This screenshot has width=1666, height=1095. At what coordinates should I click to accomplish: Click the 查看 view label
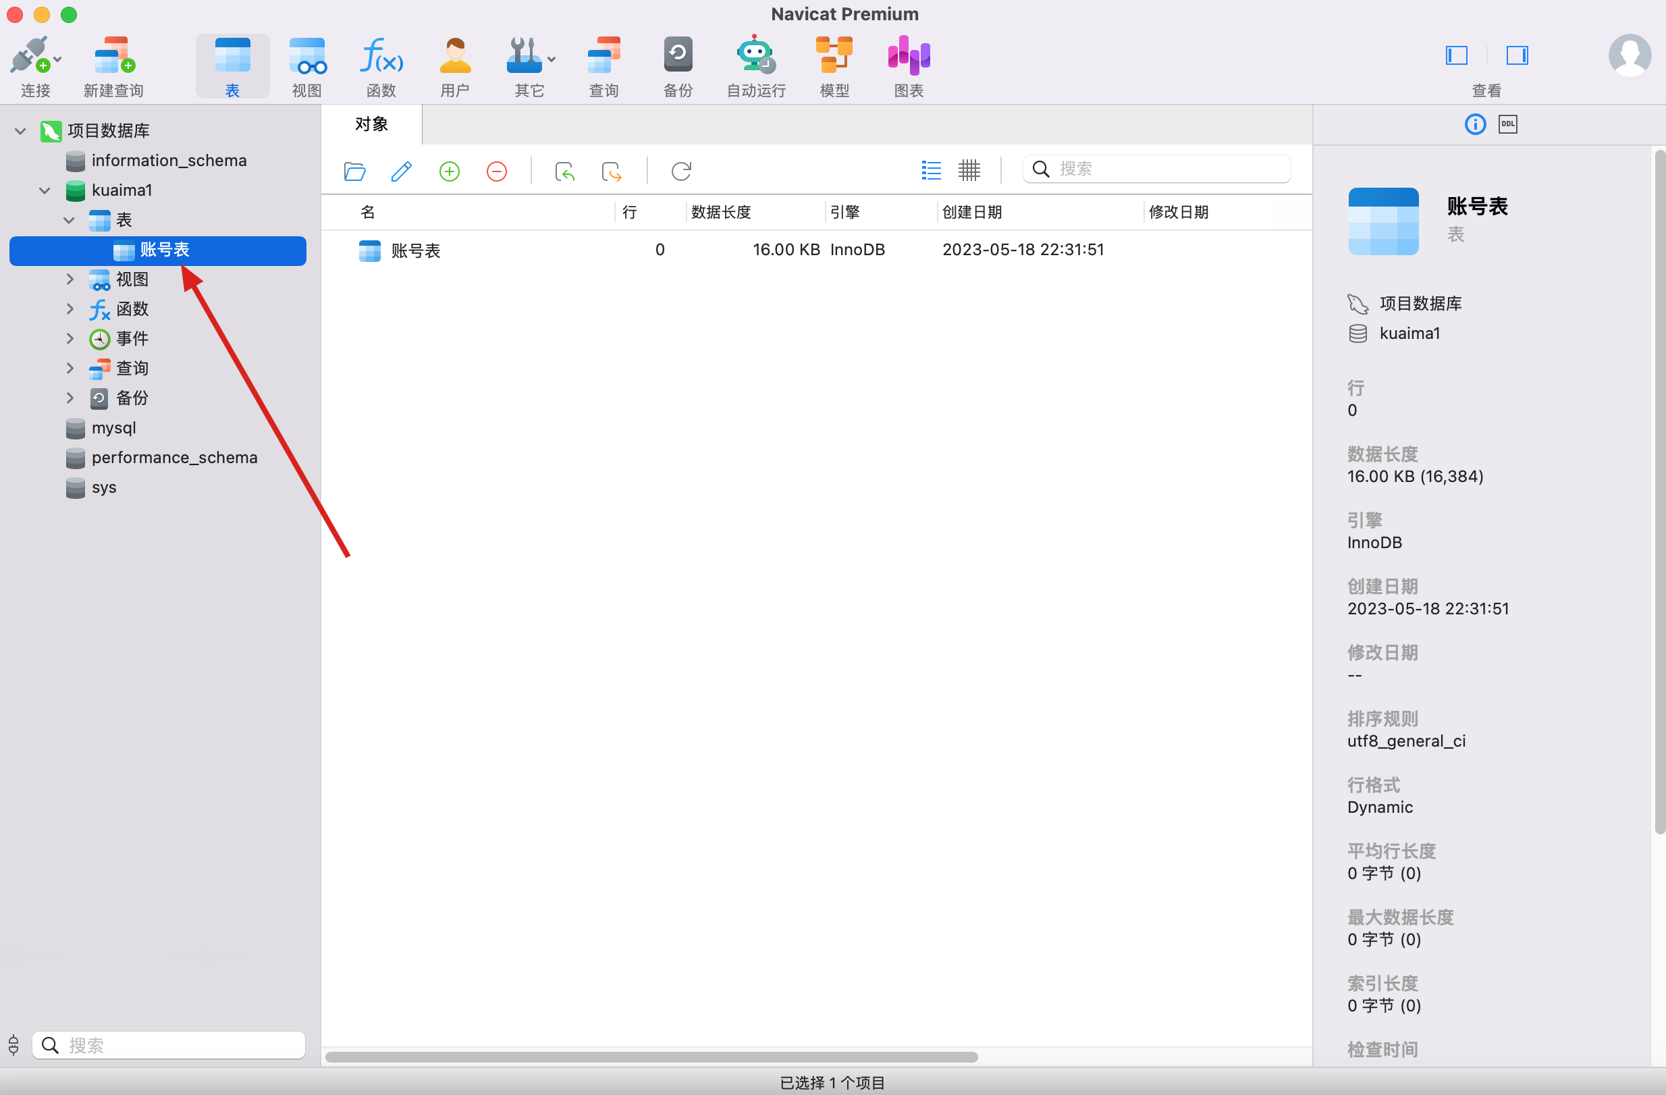pos(1486,90)
